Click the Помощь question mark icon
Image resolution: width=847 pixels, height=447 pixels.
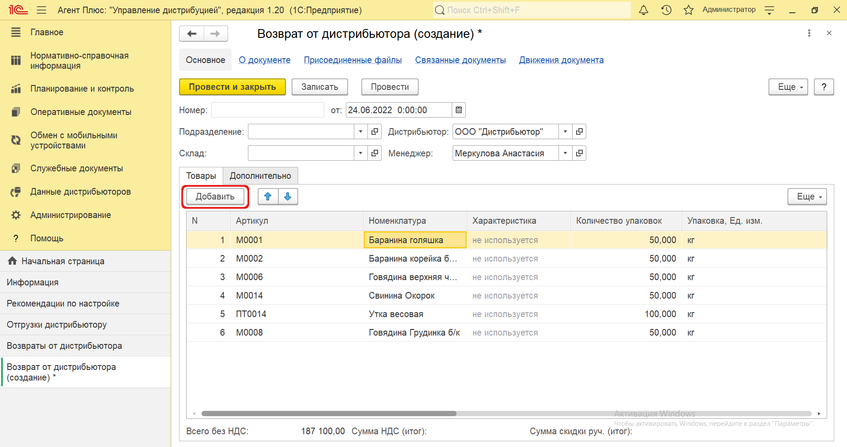tap(16, 238)
